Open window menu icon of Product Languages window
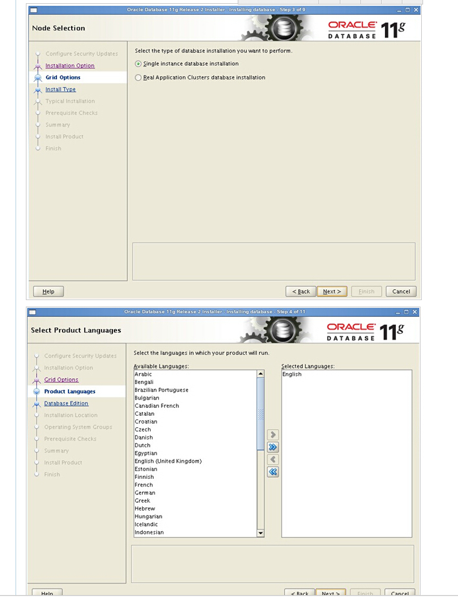Viewport: 458px width, 597px height. 32,312
